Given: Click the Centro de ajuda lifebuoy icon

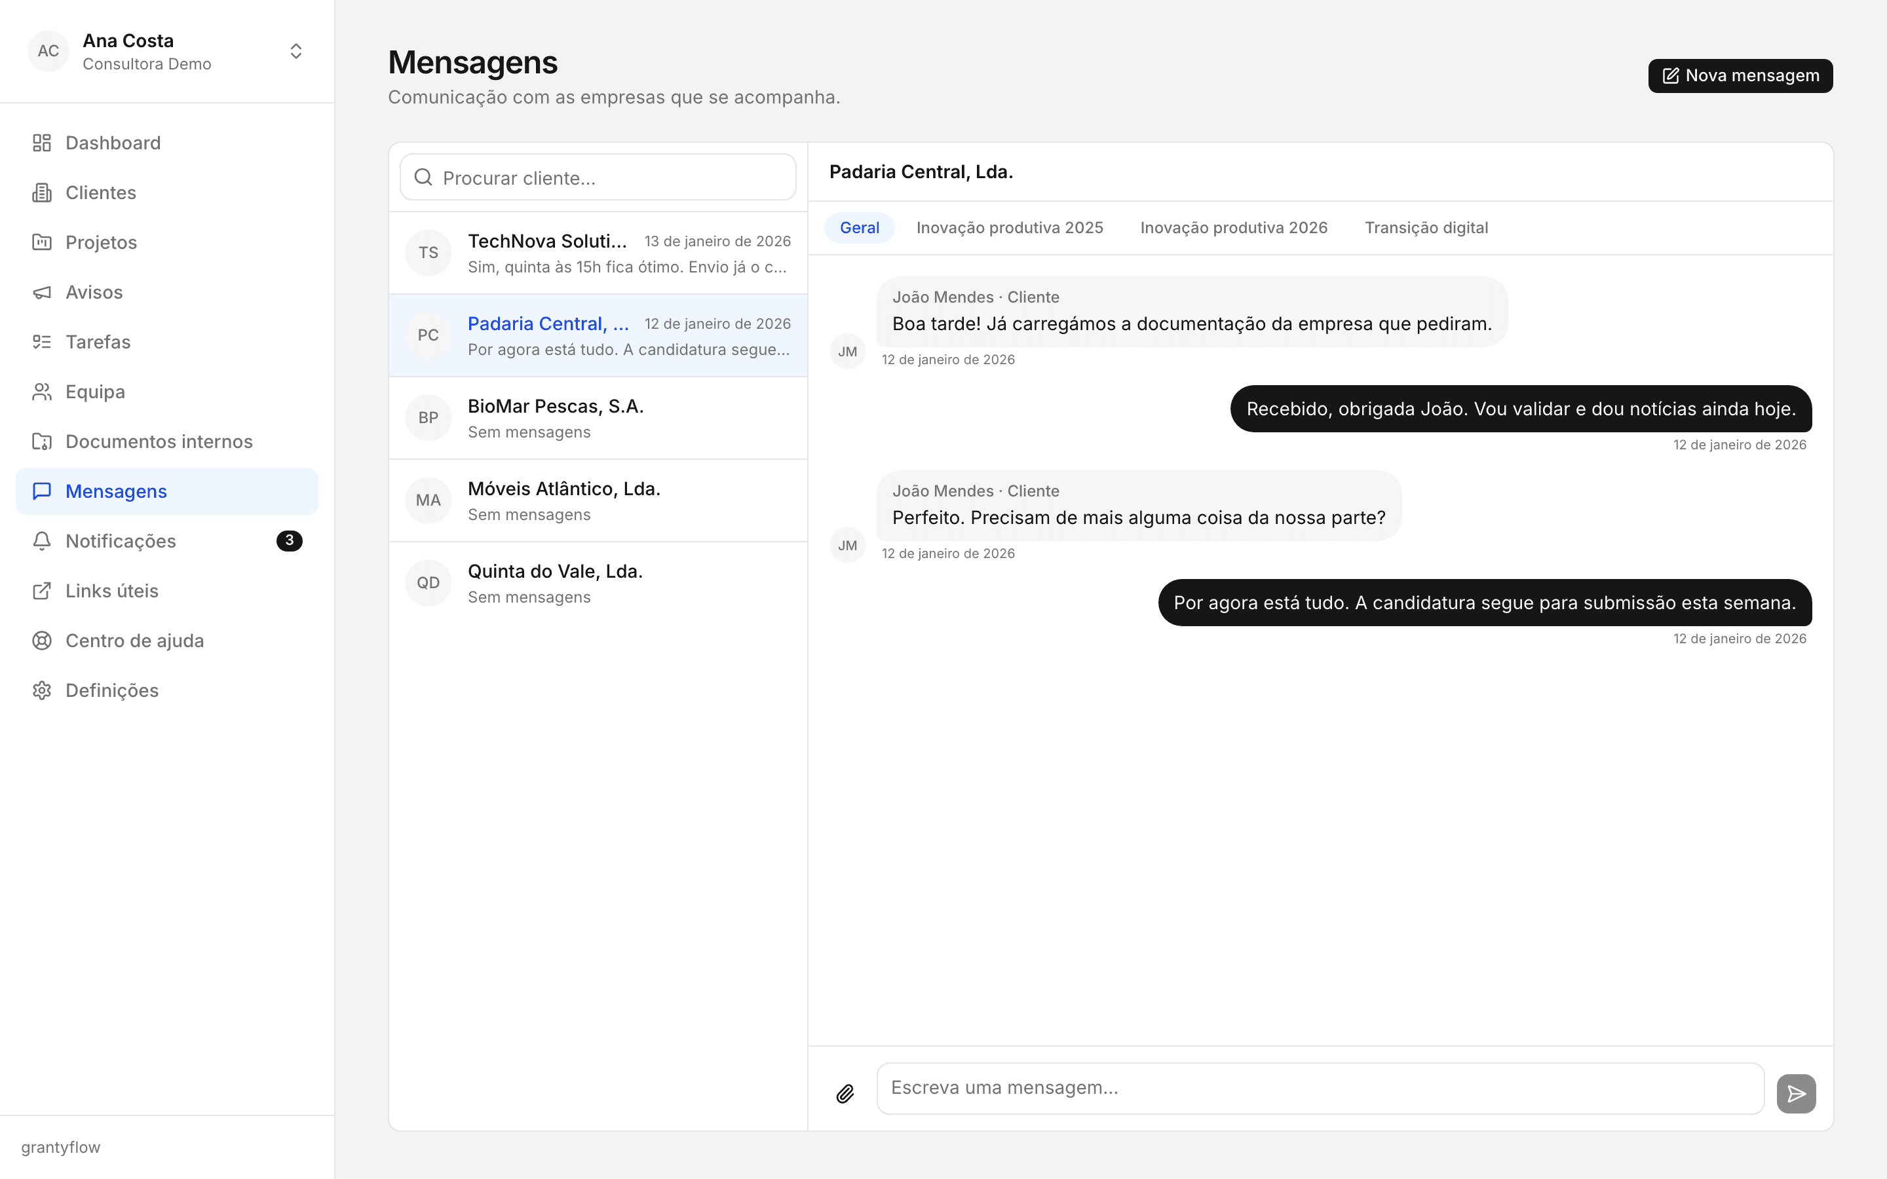Looking at the screenshot, I should click(42, 641).
